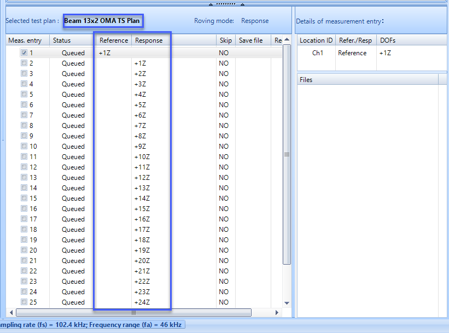Image resolution: width=449 pixels, height=333 pixels.
Task: Check the checkbox for measurement entry 5
Action: tap(23, 94)
